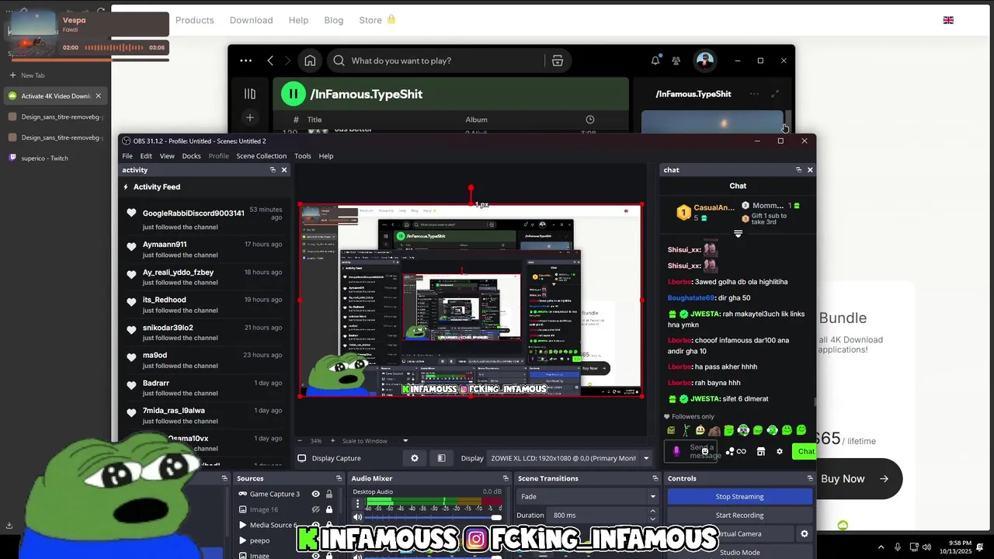994x559 pixels.
Task: Float the Controls dock
Action: [810, 478]
